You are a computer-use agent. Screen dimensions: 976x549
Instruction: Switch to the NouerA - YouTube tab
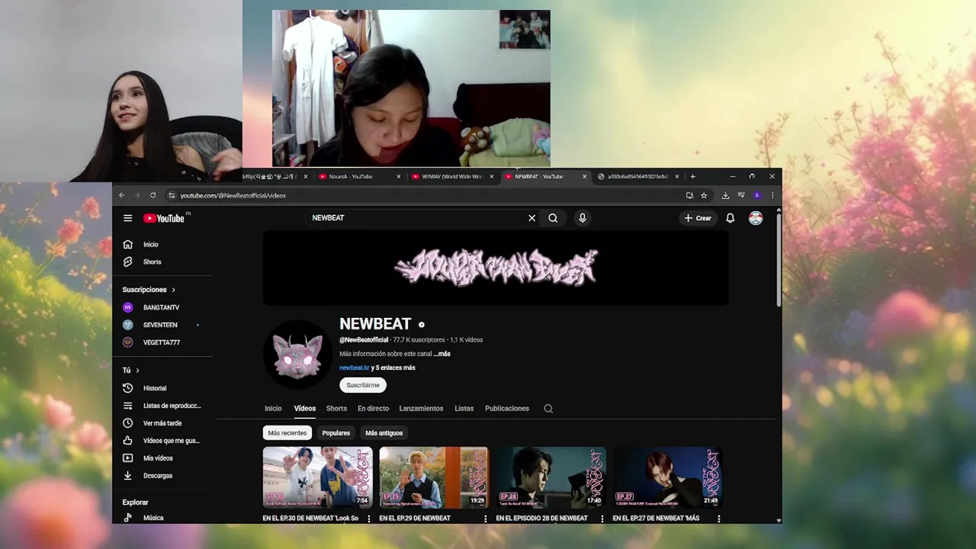(x=358, y=176)
